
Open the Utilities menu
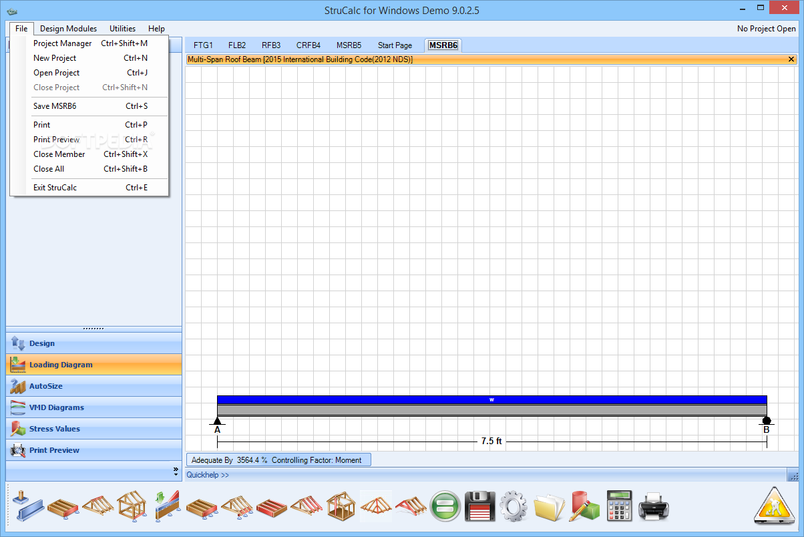pyautogui.click(x=123, y=29)
